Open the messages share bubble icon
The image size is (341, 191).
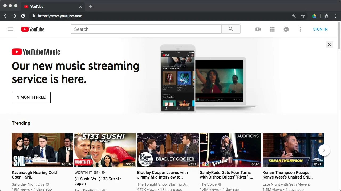coord(286,29)
